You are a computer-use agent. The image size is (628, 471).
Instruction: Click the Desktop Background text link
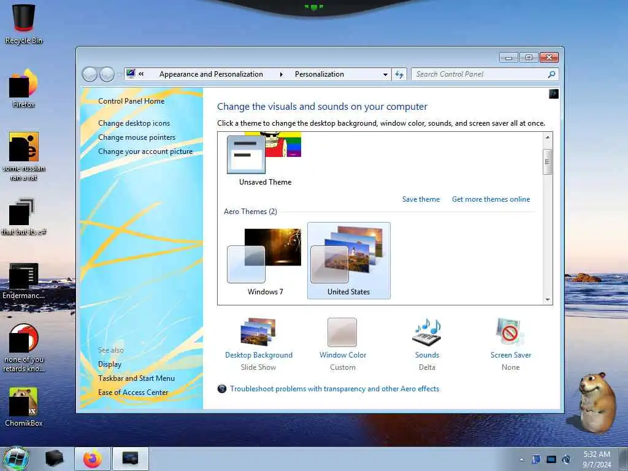[x=259, y=355]
